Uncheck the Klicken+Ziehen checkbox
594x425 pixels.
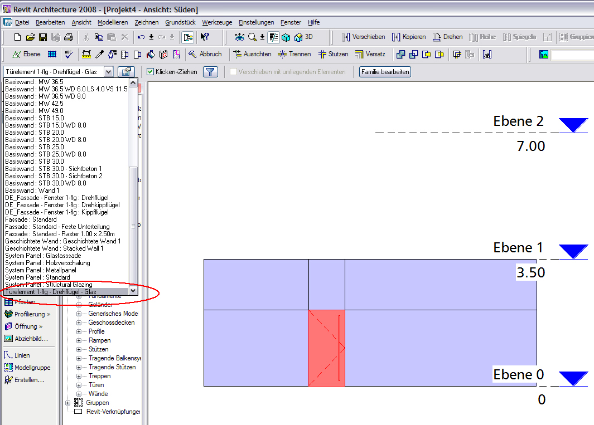[151, 71]
